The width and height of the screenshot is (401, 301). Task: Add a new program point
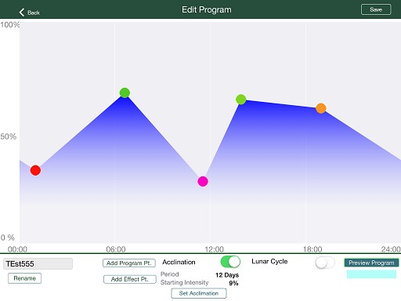(x=129, y=263)
